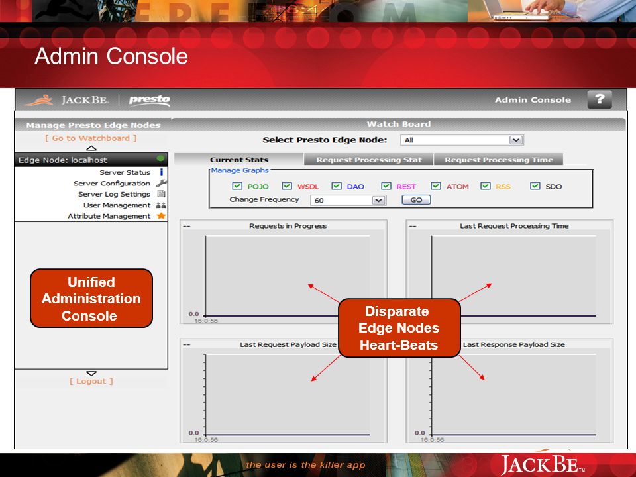Collapse the Last Request Payload Size graph

187,344
